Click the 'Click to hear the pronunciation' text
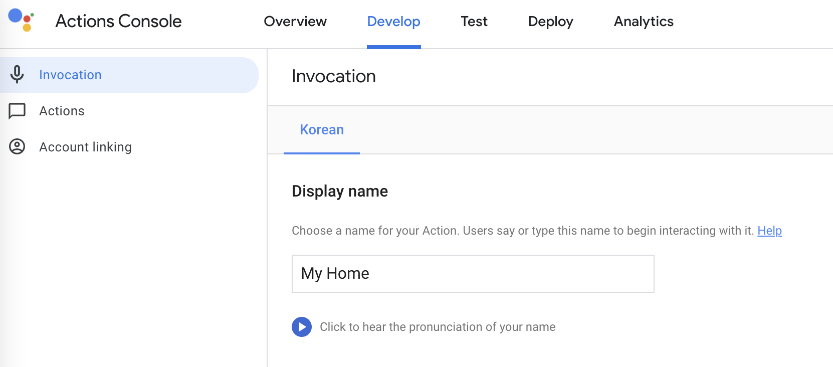Viewport: 833px width, 367px height. pyautogui.click(x=438, y=327)
